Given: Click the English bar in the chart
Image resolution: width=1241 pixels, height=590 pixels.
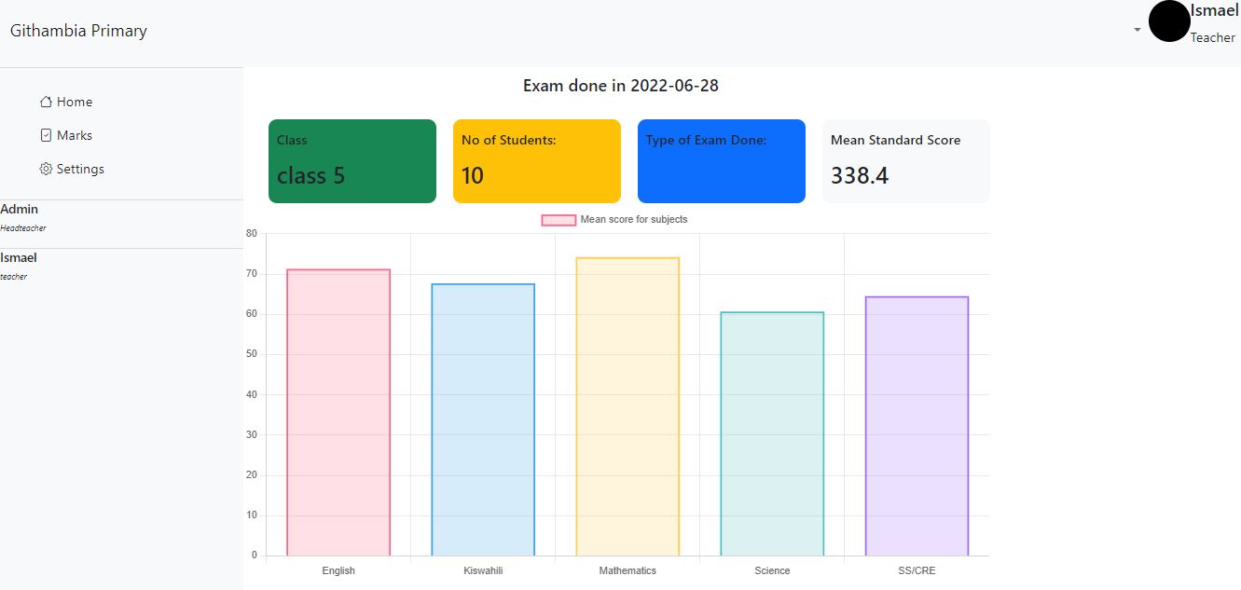Looking at the screenshot, I should coord(338,410).
